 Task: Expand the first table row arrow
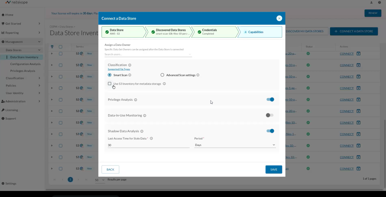(x=52, y=53)
